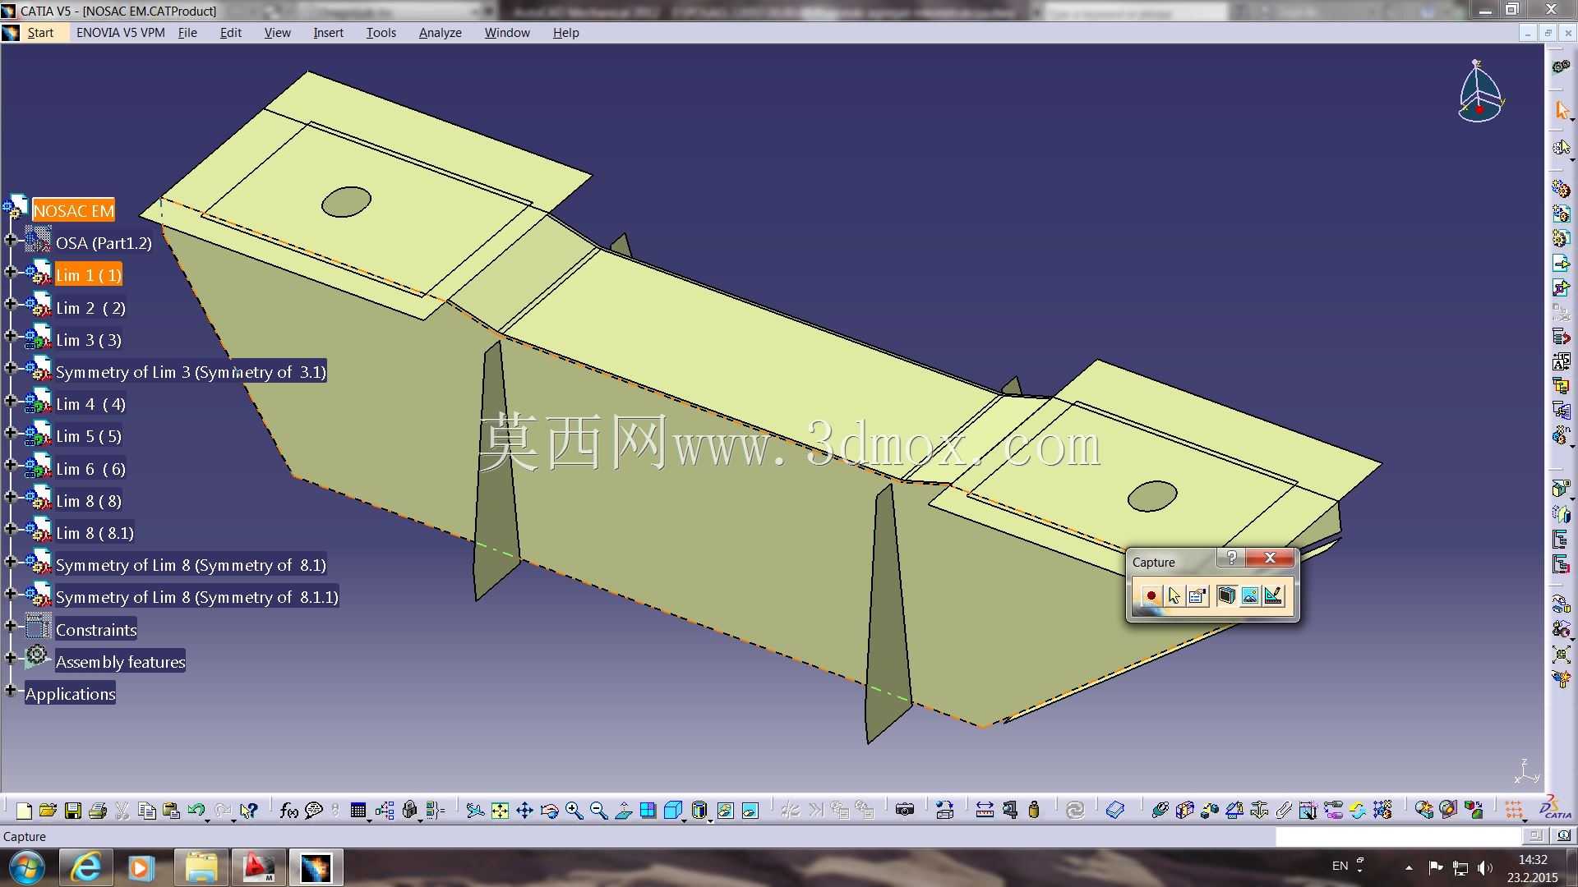This screenshot has width=1578, height=887.
Task: Create a new document from toolbar
Action: click(24, 811)
